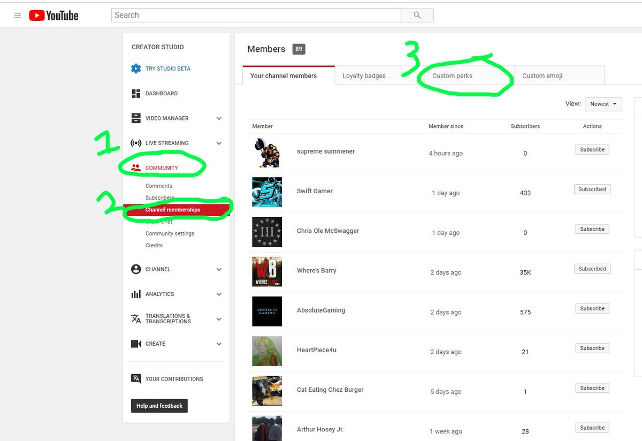Click the Your Contributions translate icon
This screenshot has width=642, height=441.
pyautogui.click(x=136, y=378)
